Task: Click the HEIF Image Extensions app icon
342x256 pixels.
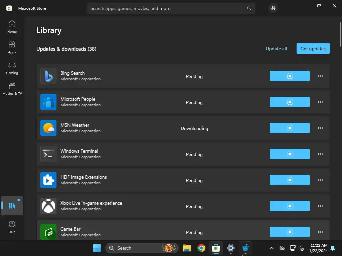Action: [x=48, y=180]
